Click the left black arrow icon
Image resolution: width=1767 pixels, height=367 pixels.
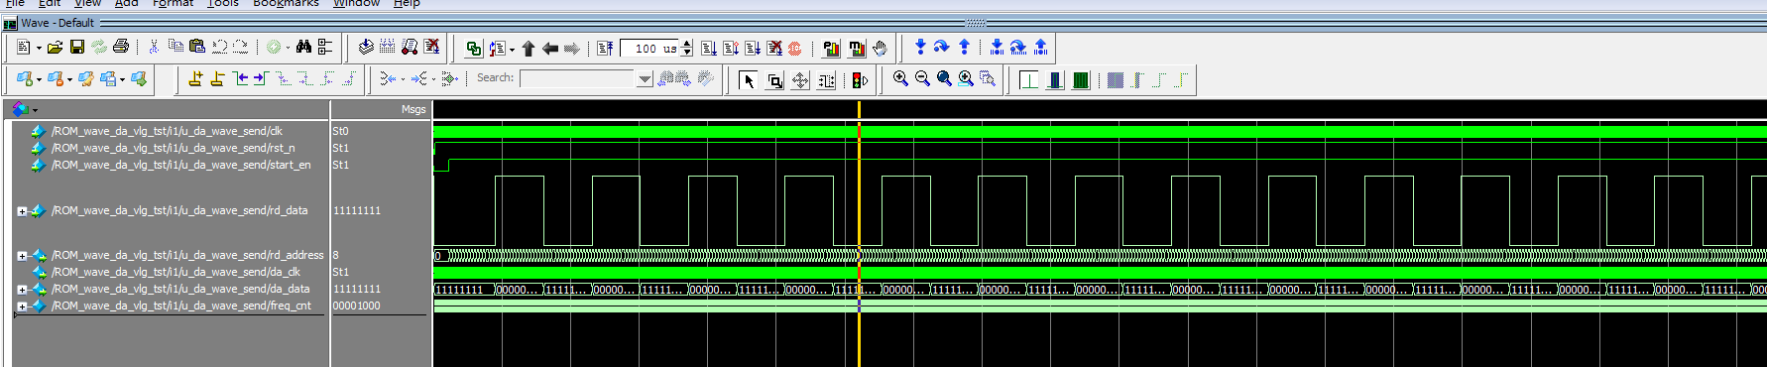coord(550,48)
